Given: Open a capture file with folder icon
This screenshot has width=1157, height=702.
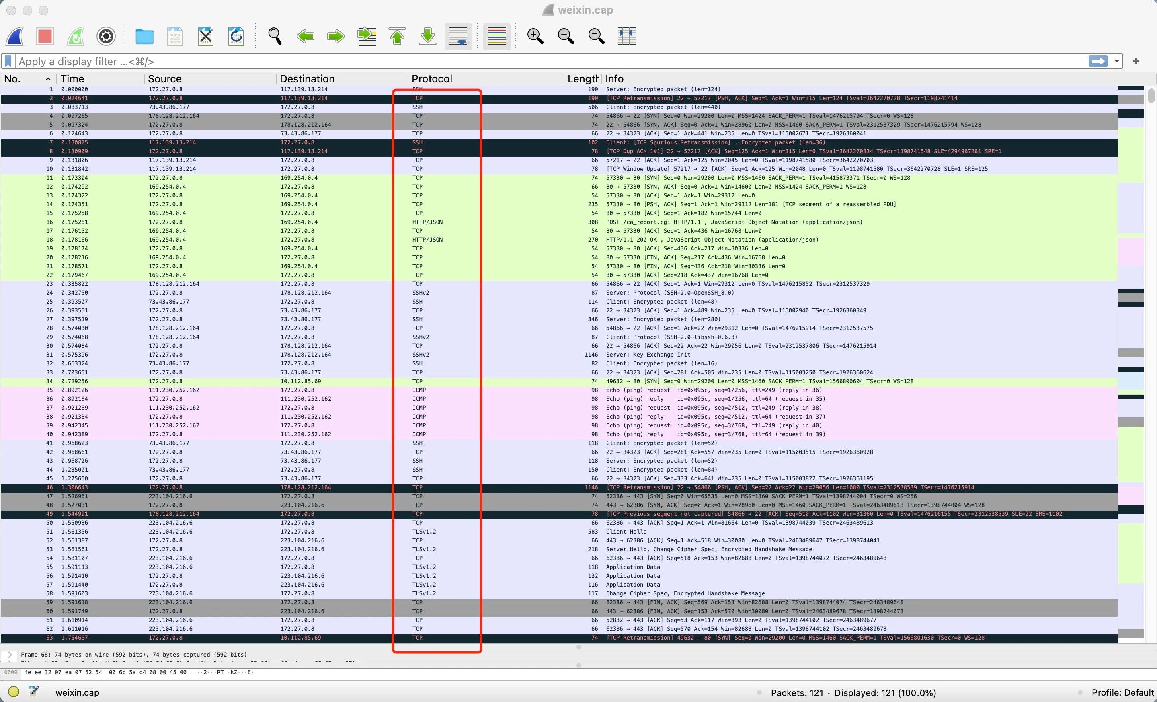Looking at the screenshot, I should [x=144, y=36].
